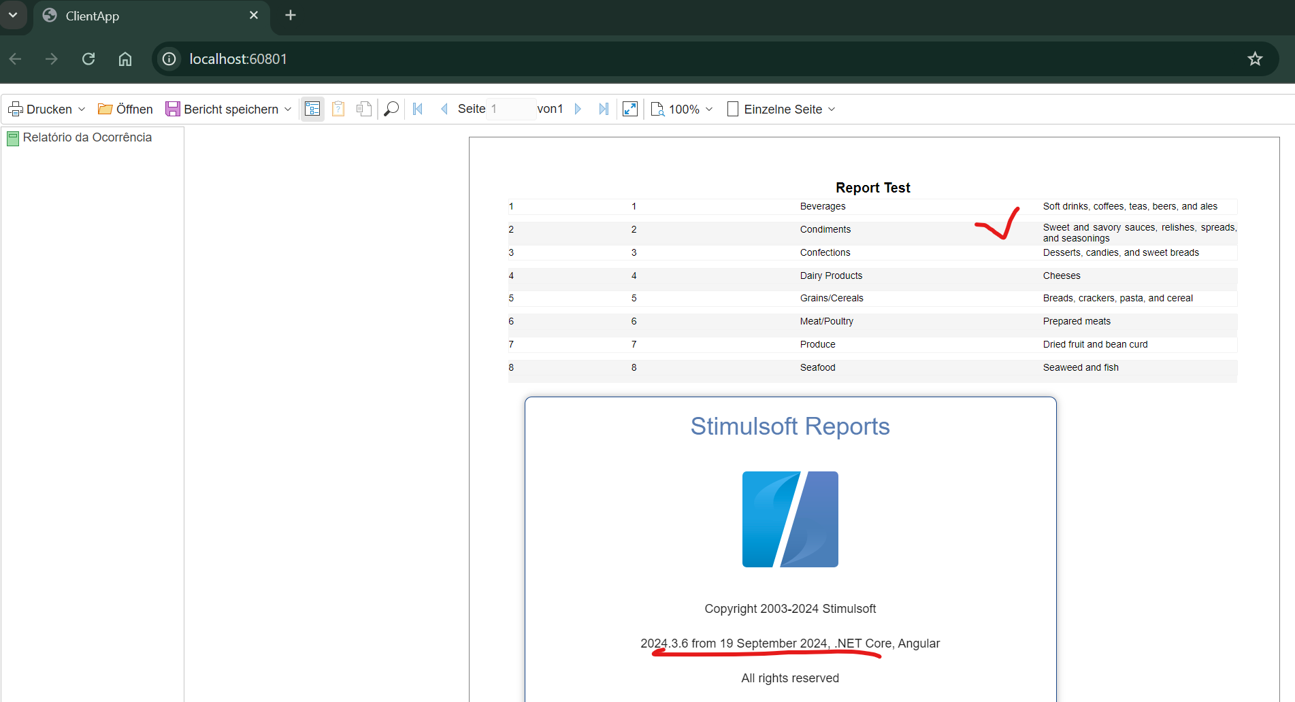1295x702 pixels.
Task: Click 'Seaweed and fish' description
Action: click(x=1081, y=367)
